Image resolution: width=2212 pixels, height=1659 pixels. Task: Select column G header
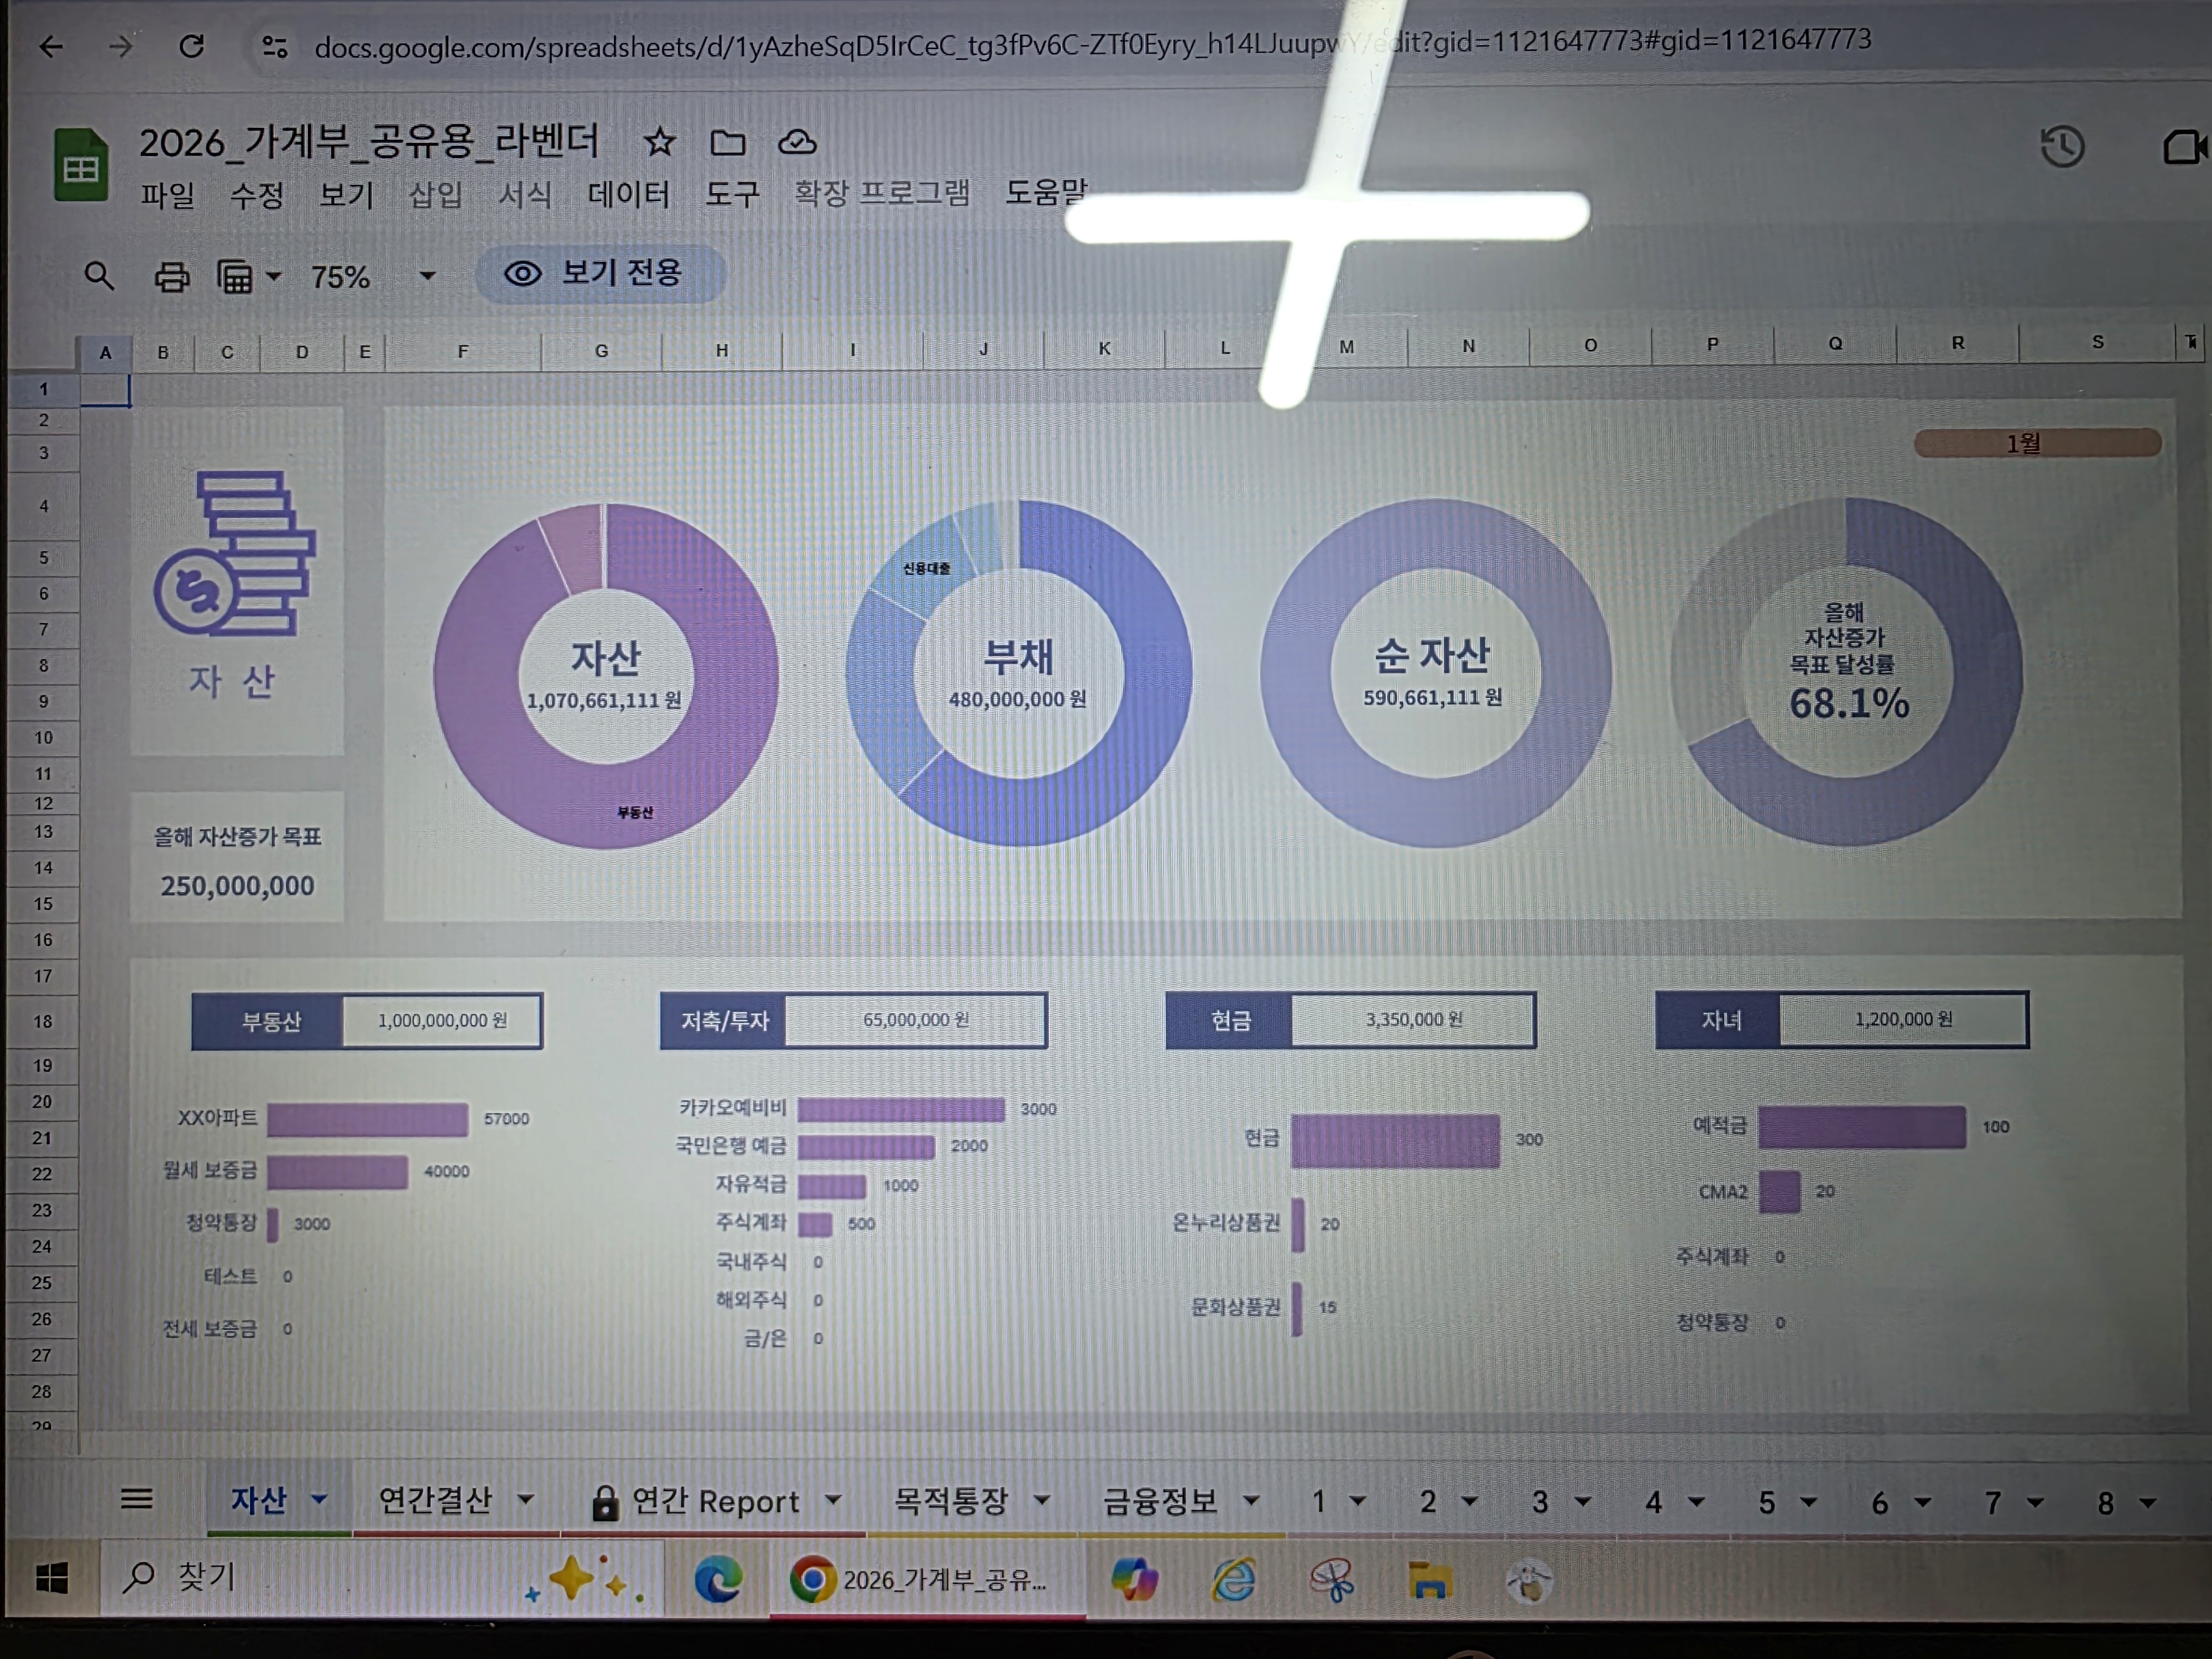coord(601,351)
